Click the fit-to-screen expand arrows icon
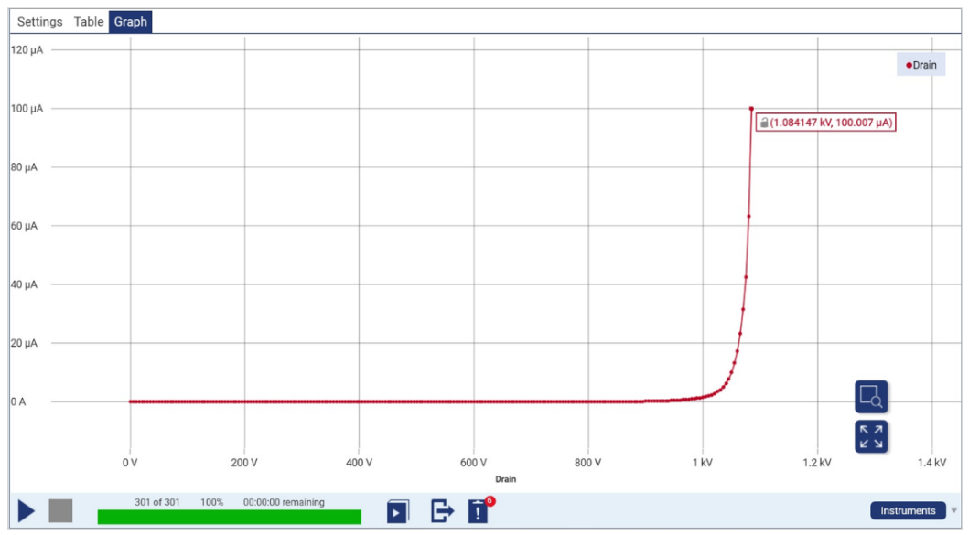The width and height of the screenshot is (969, 535). (x=871, y=436)
